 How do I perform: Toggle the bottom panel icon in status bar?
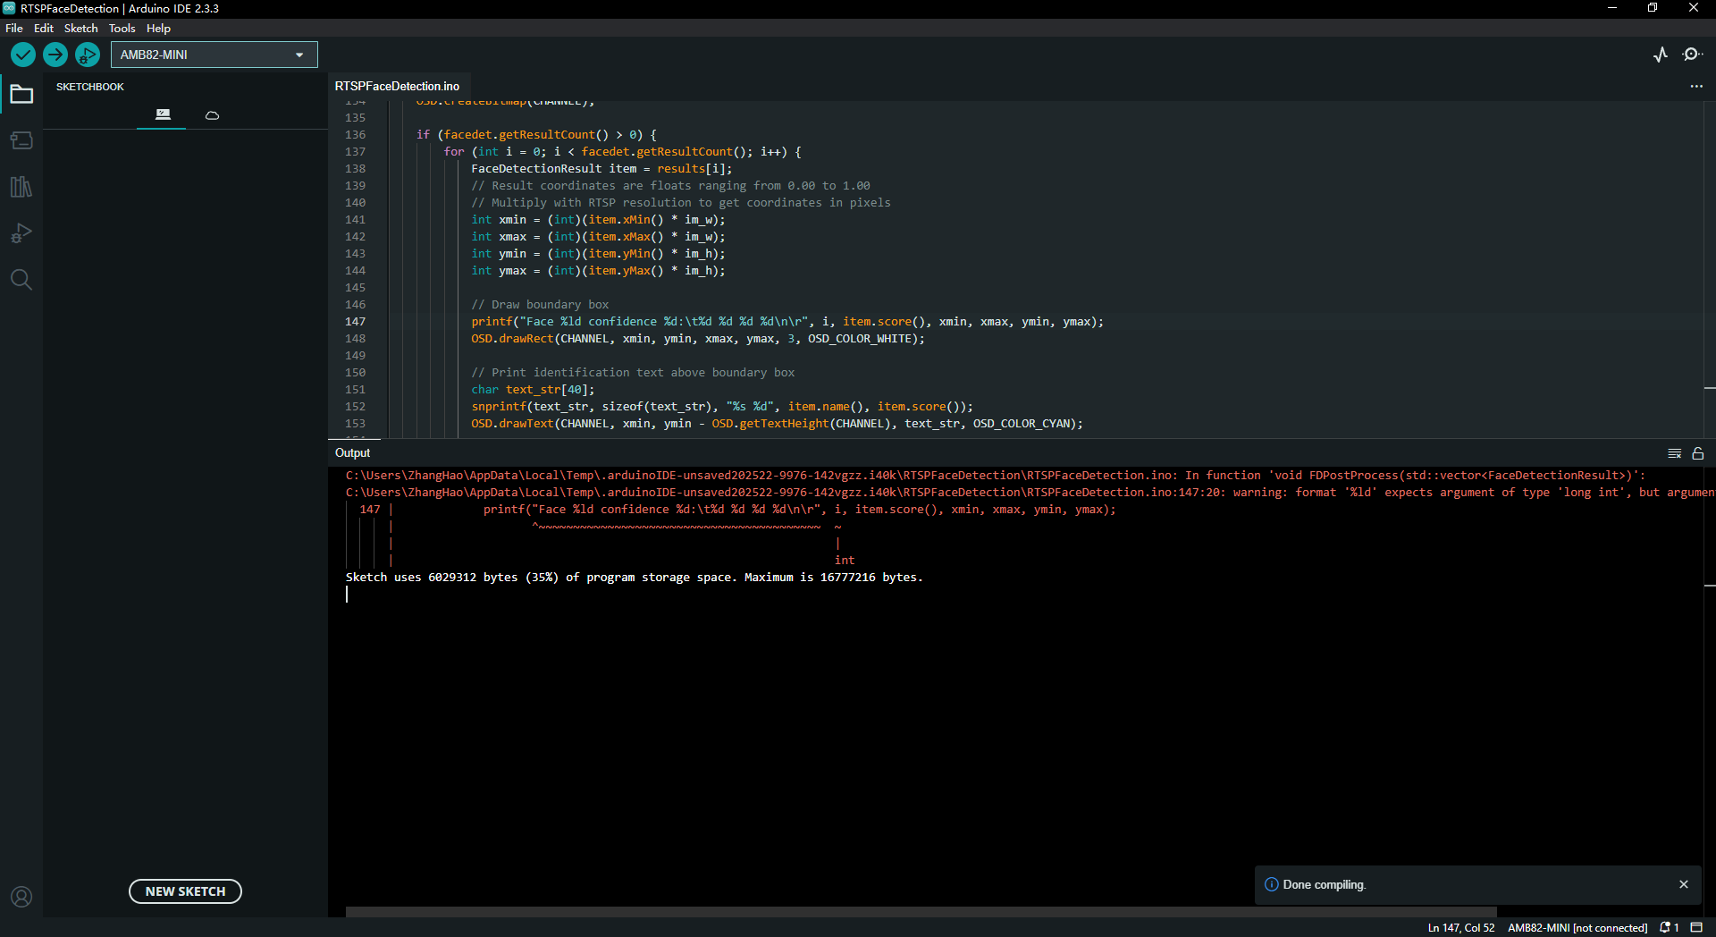pyautogui.click(x=1696, y=927)
